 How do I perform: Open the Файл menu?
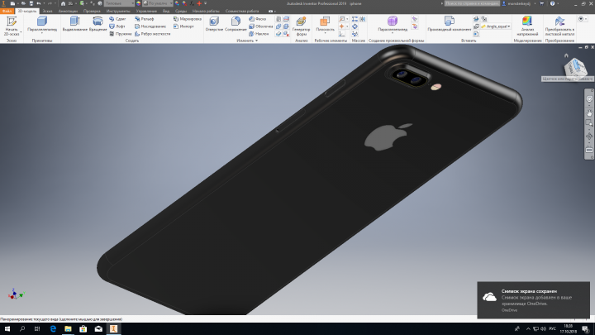(7, 11)
